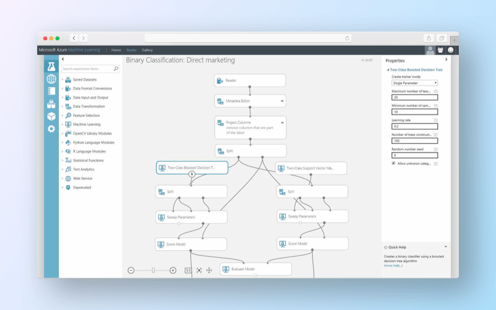Toggle parameter option beside Maximum number of leaves
Image resolution: width=496 pixels, height=310 pixels.
tap(436, 91)
